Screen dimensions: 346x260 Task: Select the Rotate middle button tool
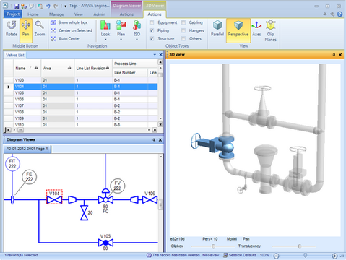point(12,29)
